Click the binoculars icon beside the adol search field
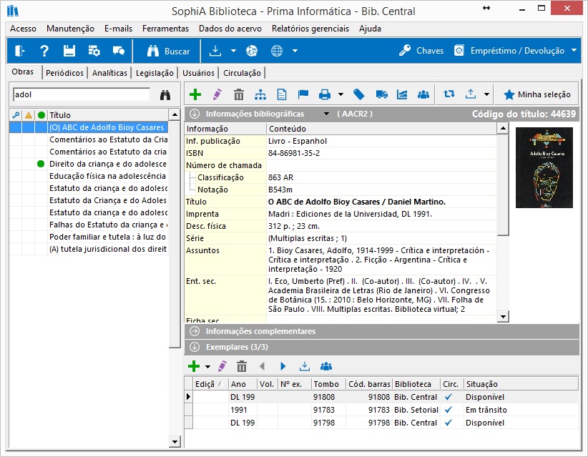The image size is (588, 457). pos(165,95)
